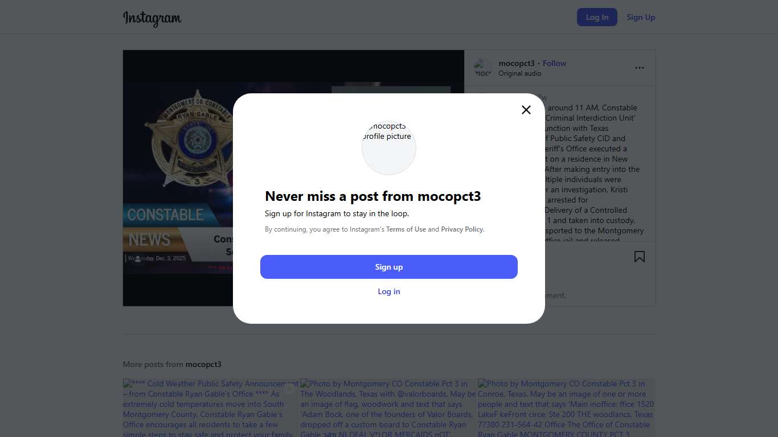Click the Log In button in header

coord(597,17)
